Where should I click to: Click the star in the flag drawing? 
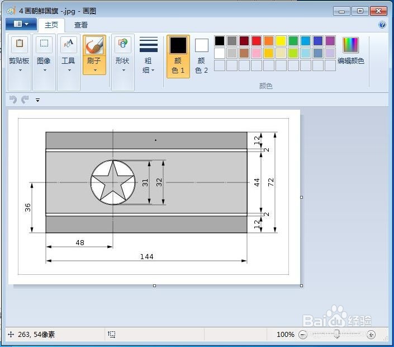point(113,182)
